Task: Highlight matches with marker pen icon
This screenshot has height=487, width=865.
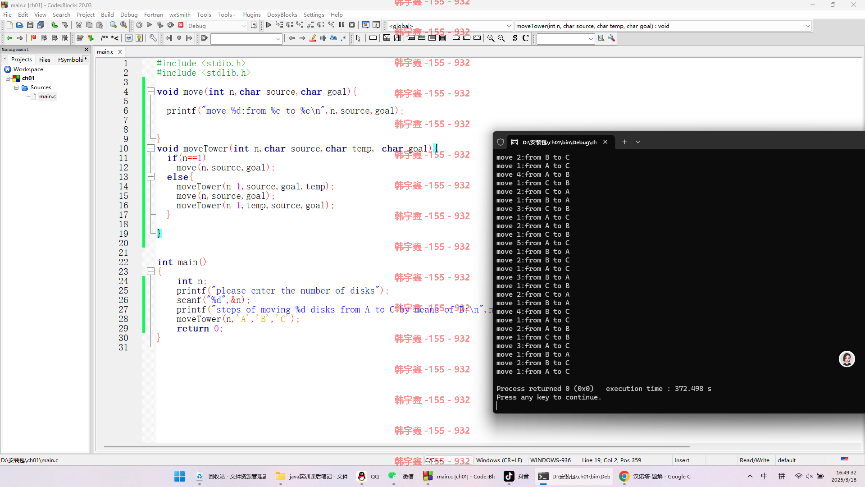Action: coord(313,38)
